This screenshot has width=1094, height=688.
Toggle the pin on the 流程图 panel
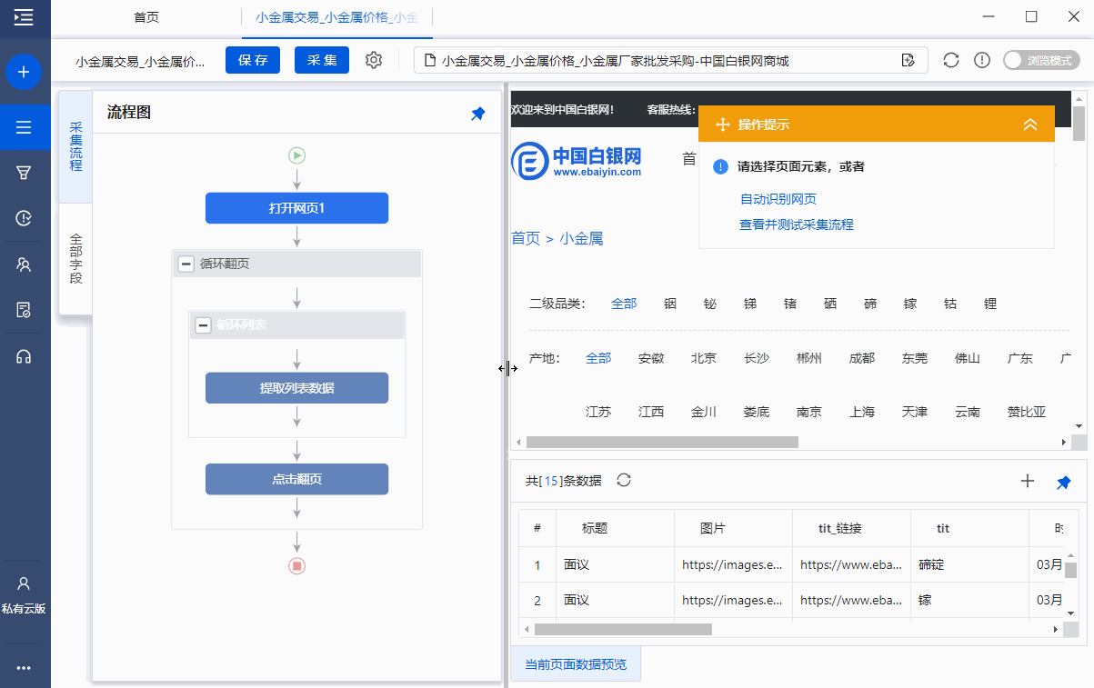tap(477, 113)
